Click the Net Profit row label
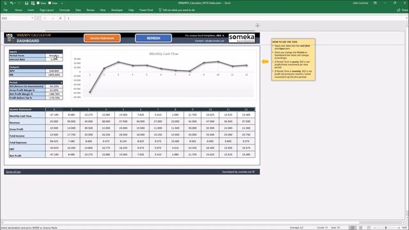409x230 pixels. pos(27,155)
